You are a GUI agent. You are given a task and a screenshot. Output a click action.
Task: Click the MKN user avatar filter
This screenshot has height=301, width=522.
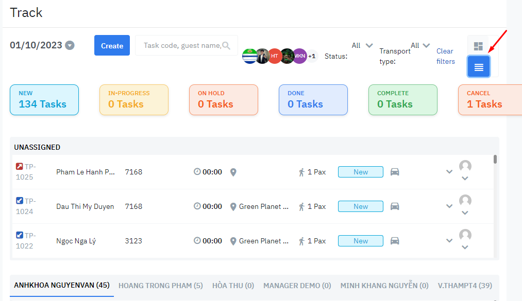pos(299,56)
